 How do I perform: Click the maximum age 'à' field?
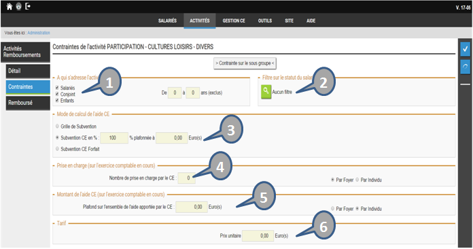pyautogui.click(x=193, y=93)
